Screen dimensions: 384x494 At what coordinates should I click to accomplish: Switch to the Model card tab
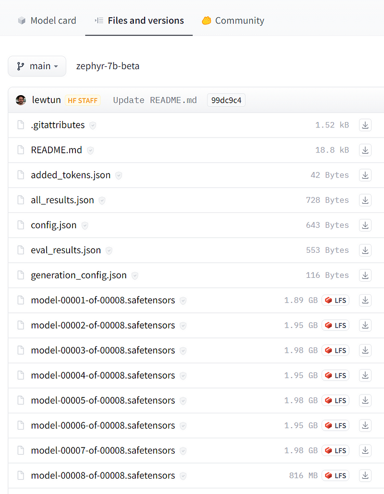47,21
